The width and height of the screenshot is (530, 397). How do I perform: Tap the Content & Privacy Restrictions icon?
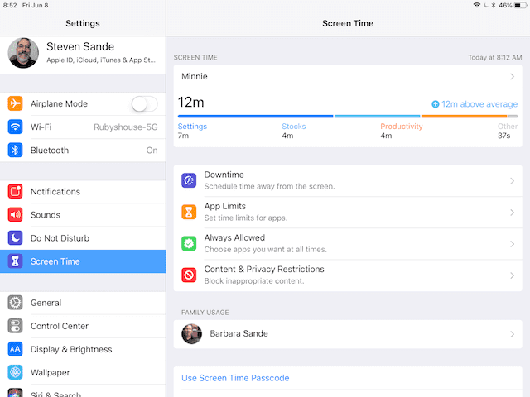click(x=189, y=275)
